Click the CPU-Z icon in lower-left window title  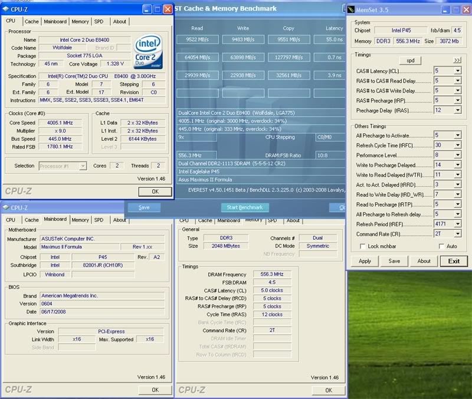(x=5, y=207)
